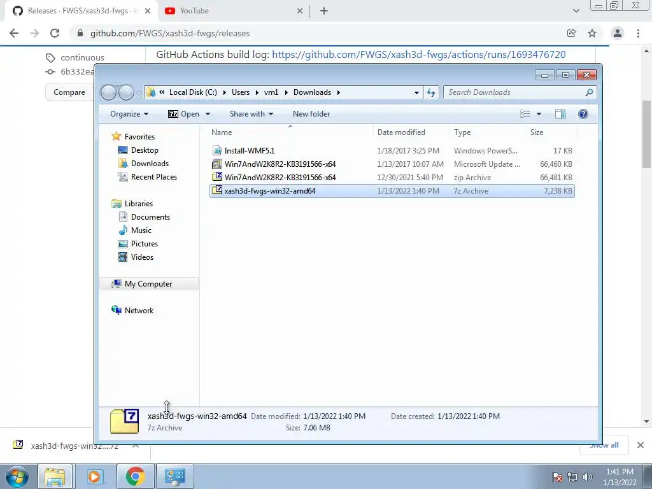652x489 pixels.
Task: Open the Chrome profile avatar icon
Action: point(618,33)
